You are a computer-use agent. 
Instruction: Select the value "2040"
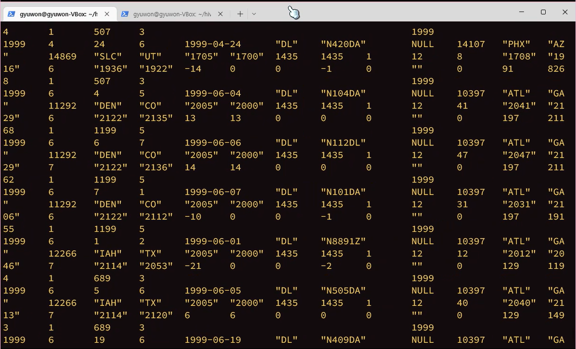point(519,303)
